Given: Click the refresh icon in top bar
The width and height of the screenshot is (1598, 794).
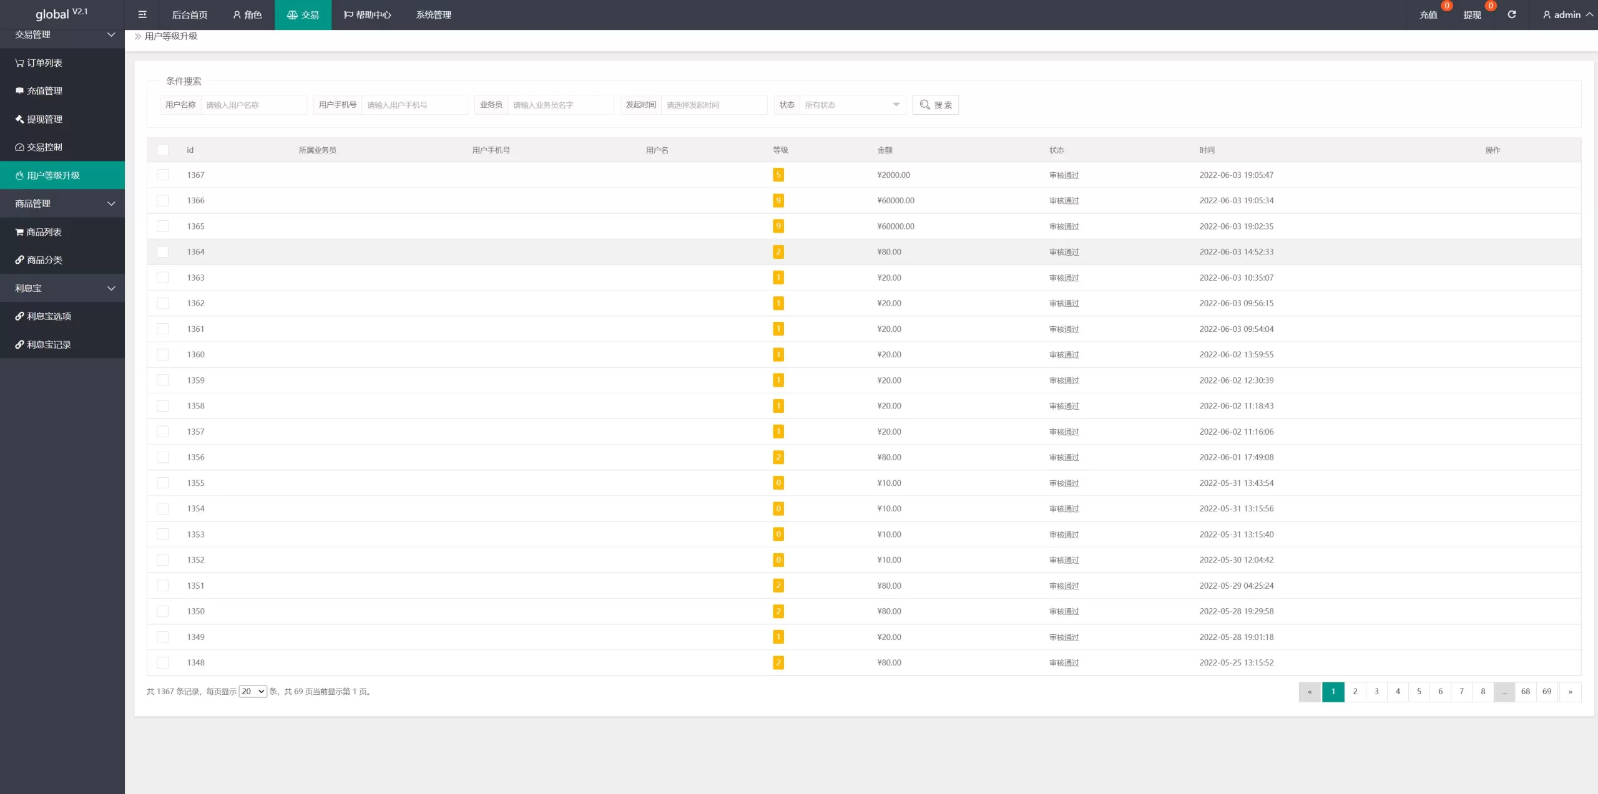Looking at the screenshot, I should (1511, 14).
